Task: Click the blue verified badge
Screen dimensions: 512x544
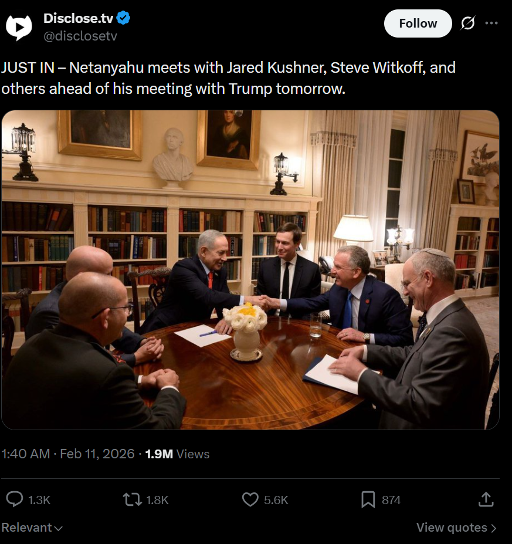Action: pos(123,18)
